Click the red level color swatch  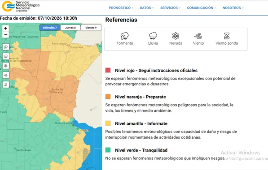[x=108, y=70]
